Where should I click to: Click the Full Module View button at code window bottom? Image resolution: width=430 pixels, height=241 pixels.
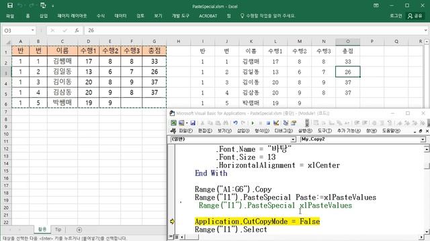pyautogui.click(x=176, y=236)
